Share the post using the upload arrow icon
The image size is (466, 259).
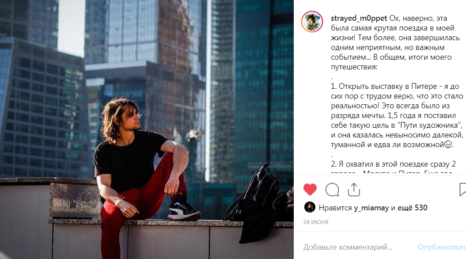click(x=354, y=190)
